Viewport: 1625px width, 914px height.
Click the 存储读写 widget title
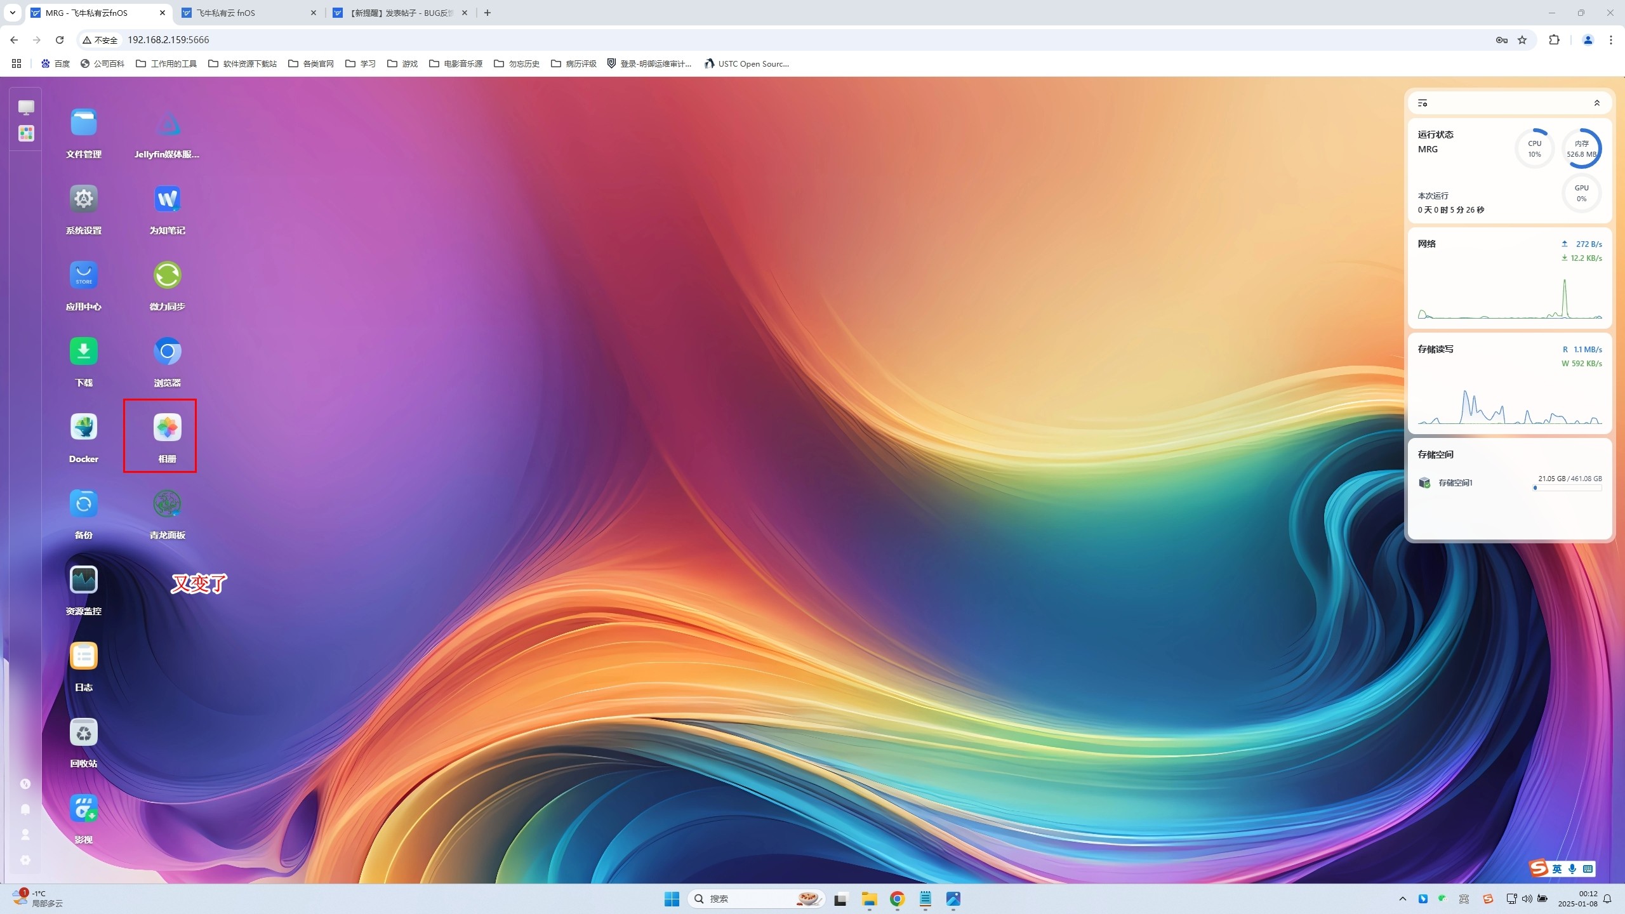pyautogui.click(x=1435, y=349)
